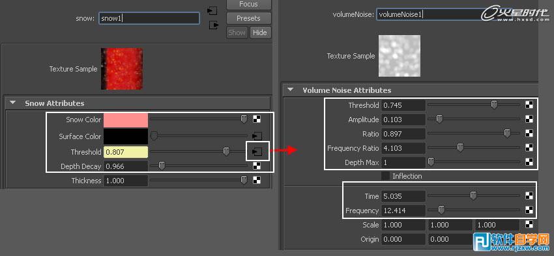Image resolution: width=554 pixels, height=256 pixels.
Task: Open the Threshold input connection icon on snow
Action: (x=257, y=152)
